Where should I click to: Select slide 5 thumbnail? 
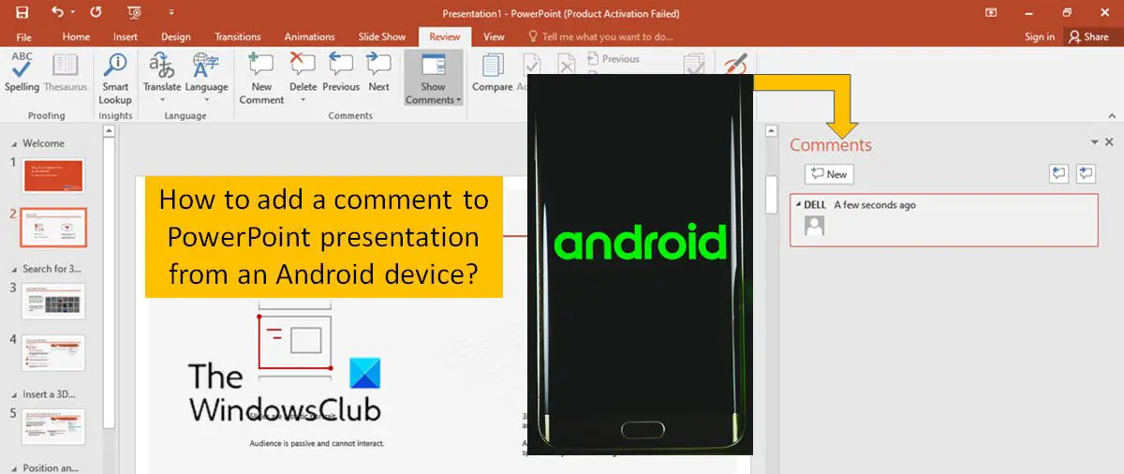(53, 426)
